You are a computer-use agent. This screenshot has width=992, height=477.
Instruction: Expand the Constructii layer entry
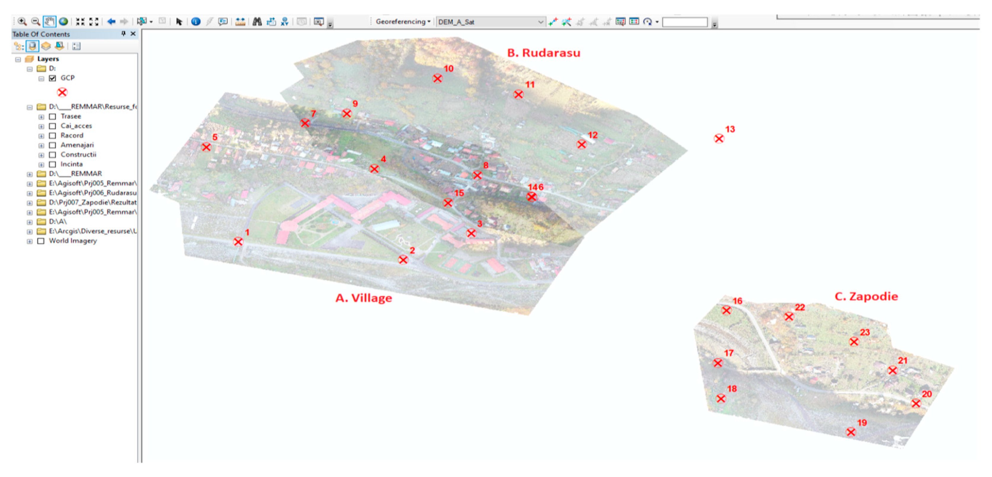click(41, 155)
